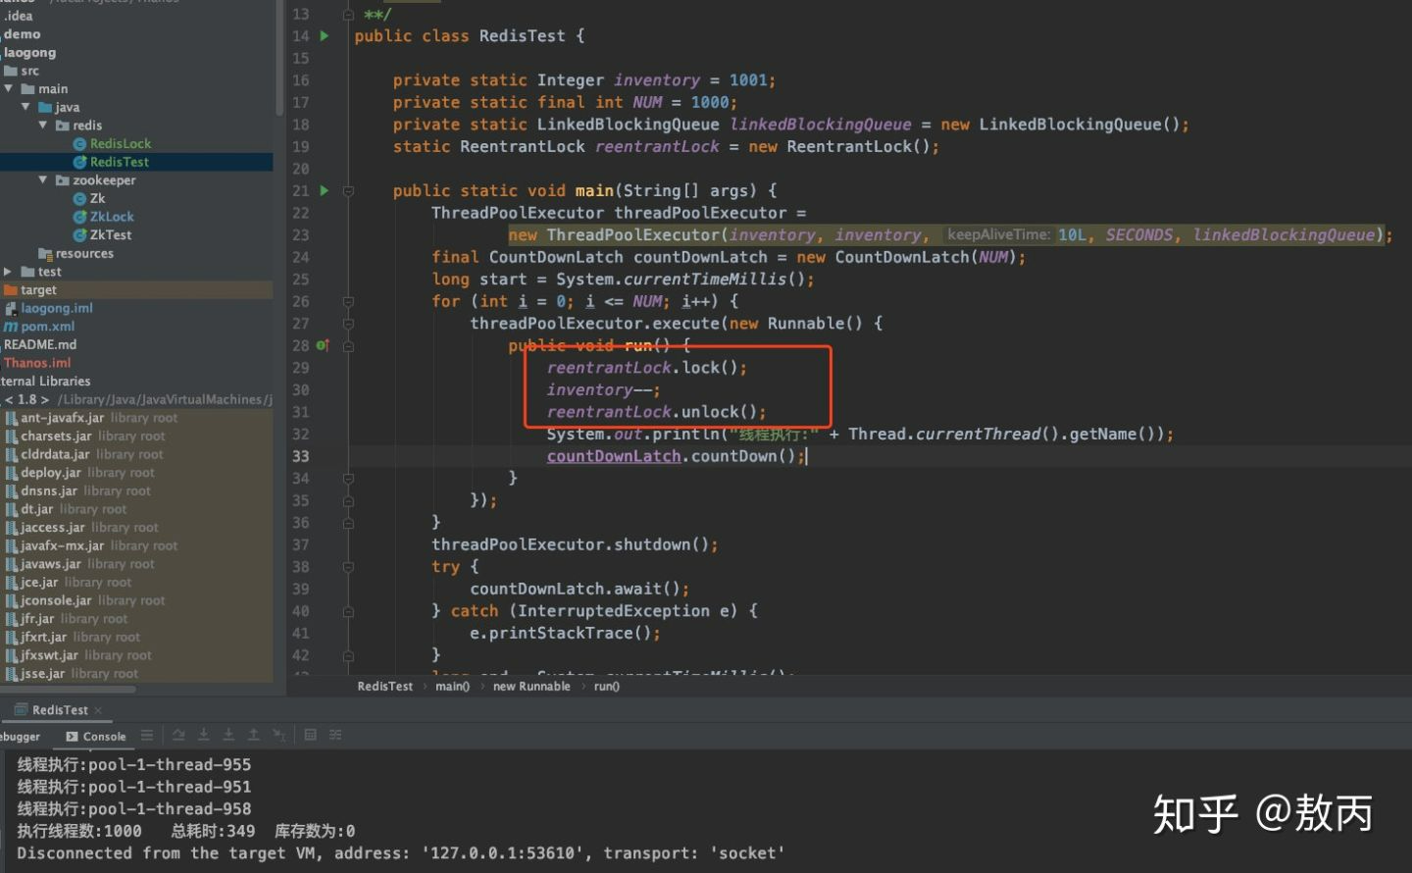Click run() in the editor breadcrumb
Screen dimensions: 1412x873
(x=606, y=687)
